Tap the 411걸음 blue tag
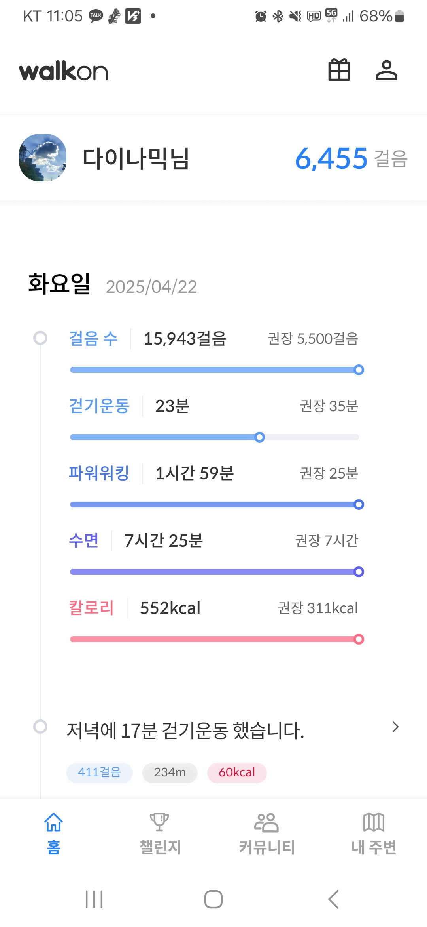The image size is (427, 927). tap(99, 772)
